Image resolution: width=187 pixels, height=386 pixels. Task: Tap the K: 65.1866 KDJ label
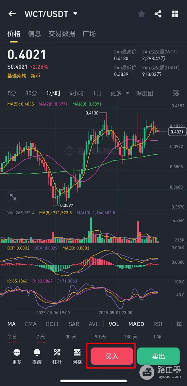(17, 281)
